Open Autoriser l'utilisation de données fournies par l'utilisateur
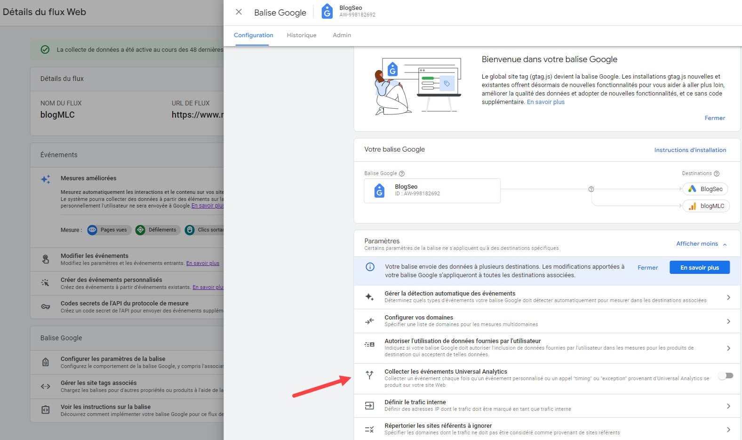Viewport: 742px width, 440px height. pyautogui.click(x=548, y=348)
